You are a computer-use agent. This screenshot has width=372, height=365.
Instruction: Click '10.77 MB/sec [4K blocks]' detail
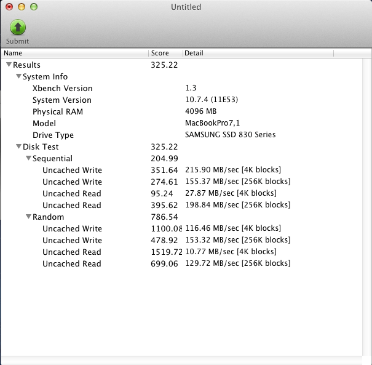(x=231, y=252)
